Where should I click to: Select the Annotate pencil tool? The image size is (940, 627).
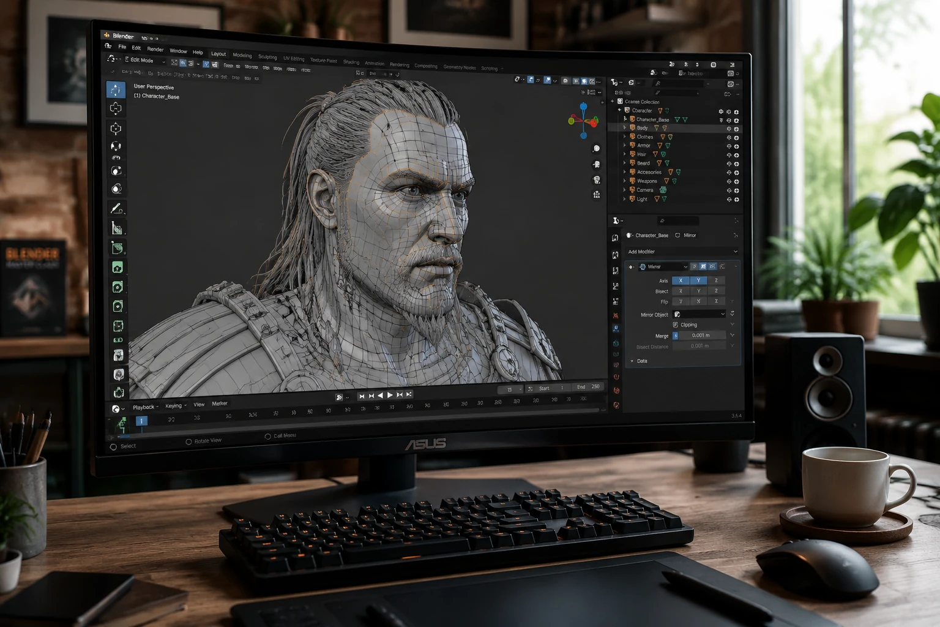tap(116, 208)
